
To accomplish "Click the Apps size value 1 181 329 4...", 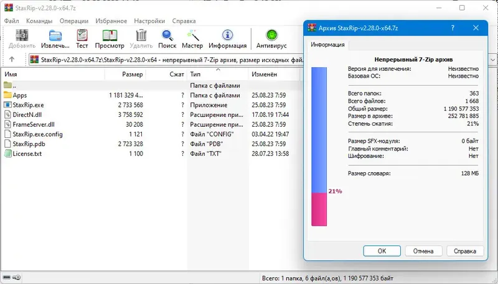I will [126, 95].
